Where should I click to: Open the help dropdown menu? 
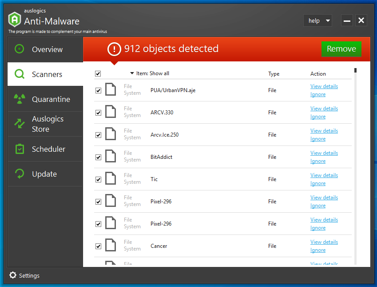tap(317, 20)
